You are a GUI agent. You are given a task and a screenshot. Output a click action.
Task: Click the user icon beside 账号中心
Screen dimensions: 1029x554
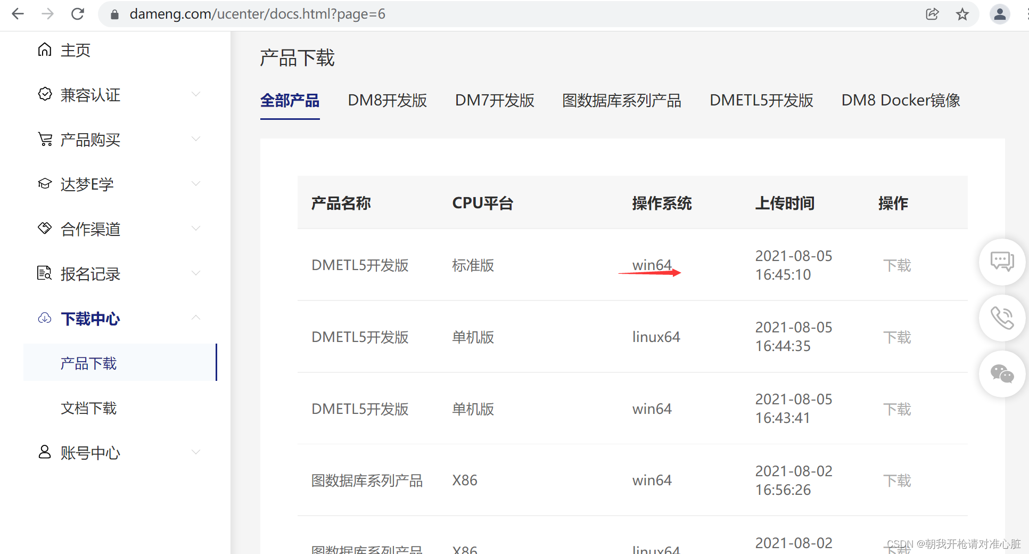click(x=45, y=452)
